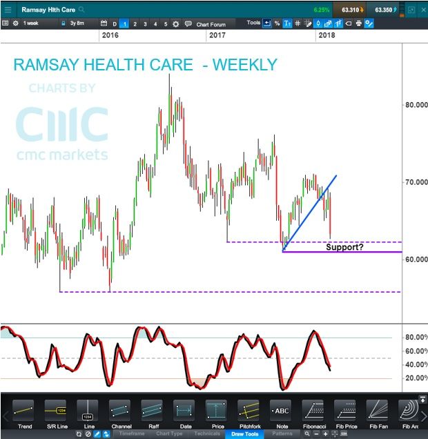Collapse the draw tools panel arrow
The height and width of the screenshot is (439, 428).
pyautogui.click(x=422, y=400)
